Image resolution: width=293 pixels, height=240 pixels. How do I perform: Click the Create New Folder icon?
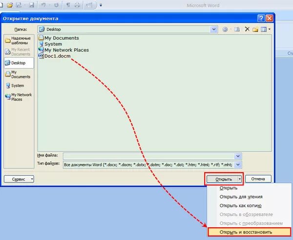pyautogui.click(x=255, y=29)
